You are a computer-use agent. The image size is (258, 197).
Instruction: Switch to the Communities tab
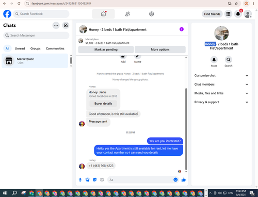tap(55, 48)
